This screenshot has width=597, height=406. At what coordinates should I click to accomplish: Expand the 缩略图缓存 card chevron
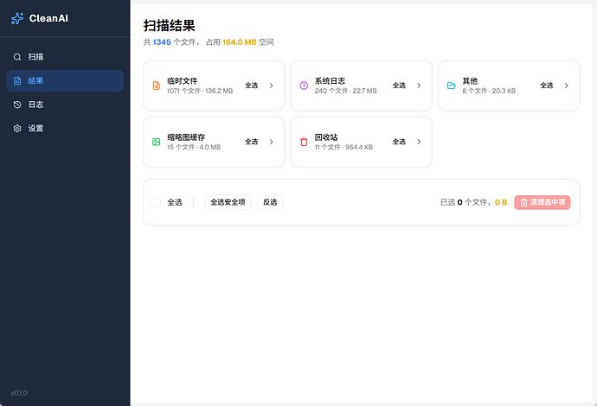[271, 142]
